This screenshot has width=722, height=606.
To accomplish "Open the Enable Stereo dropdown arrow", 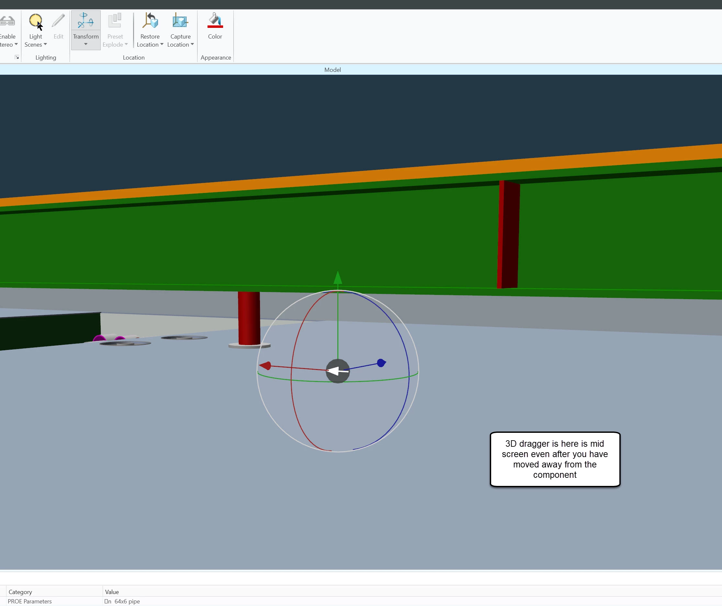I will click(16, 44).
